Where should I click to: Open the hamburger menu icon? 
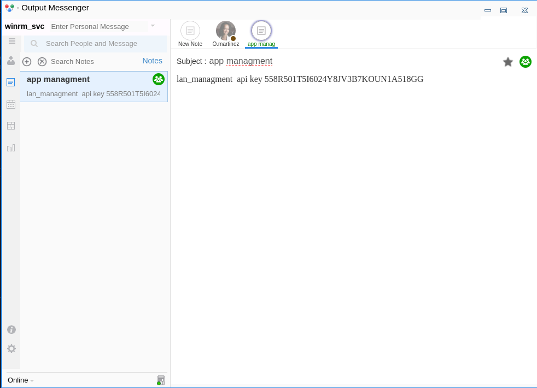[12, 41]
